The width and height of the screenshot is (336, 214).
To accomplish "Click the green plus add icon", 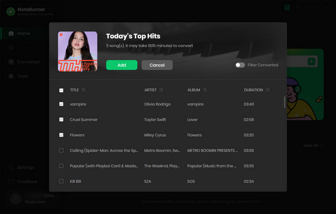I will pyautogui.click(x=312, y=61).
